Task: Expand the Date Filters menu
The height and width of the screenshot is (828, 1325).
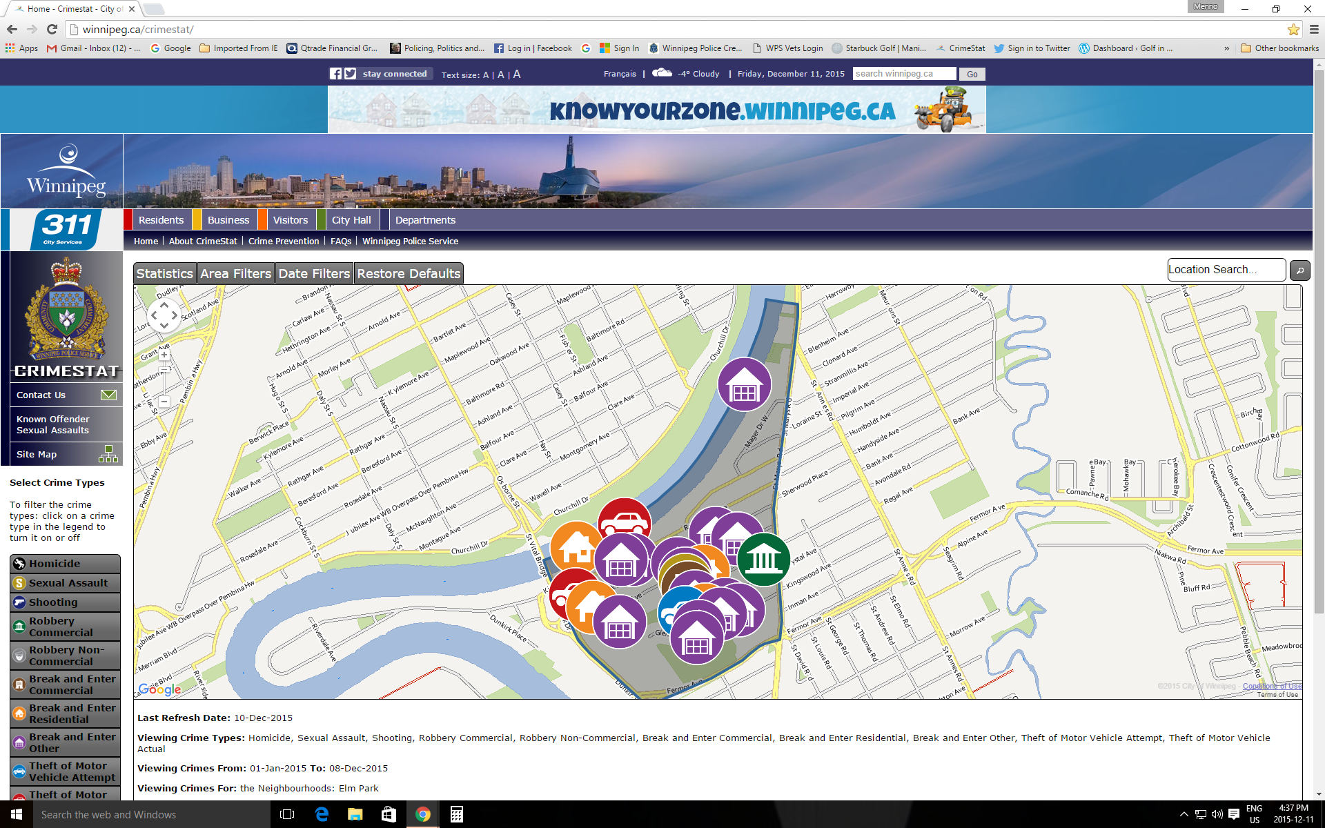Action: pyautogui.click(x=314, y=274)
